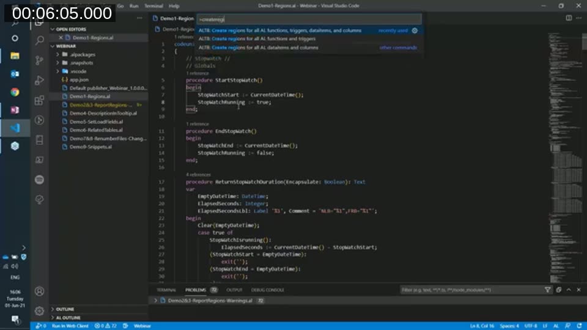Open Windows File Explorer from taskbar

15,56
